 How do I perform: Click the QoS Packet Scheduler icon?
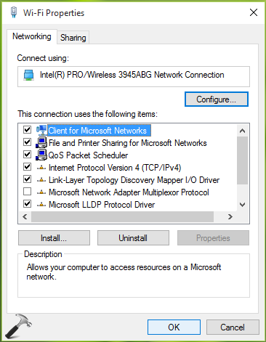coord(41,155)
